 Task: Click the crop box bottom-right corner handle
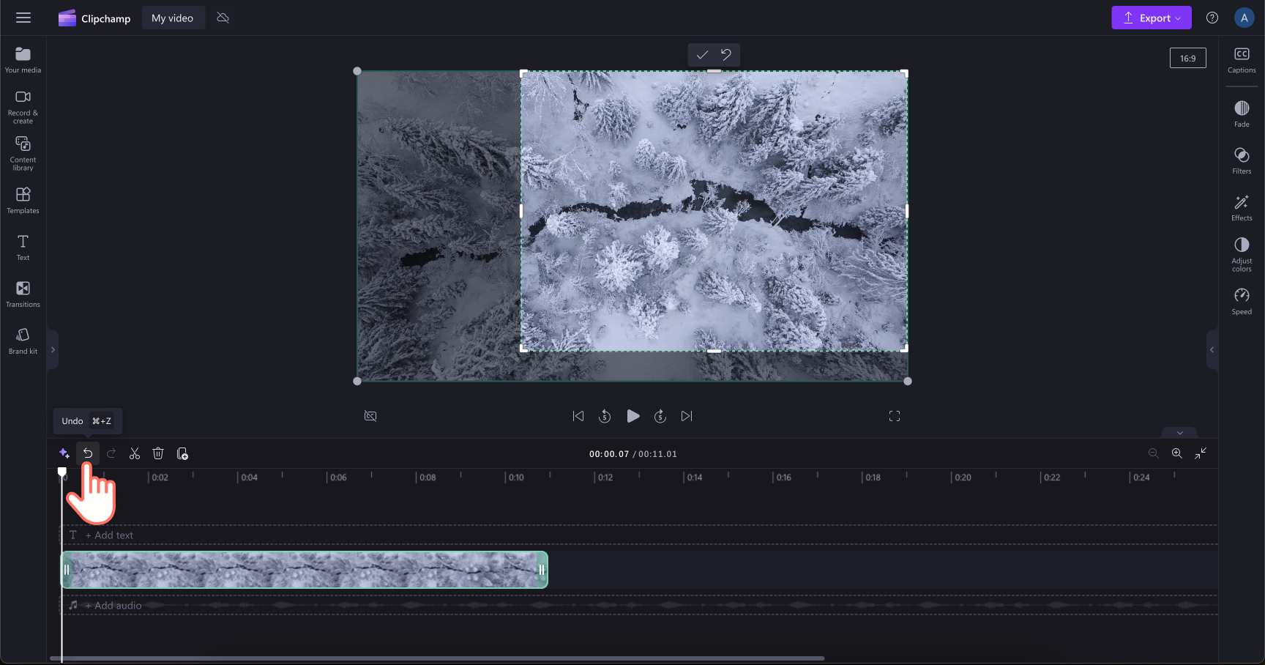905,349
